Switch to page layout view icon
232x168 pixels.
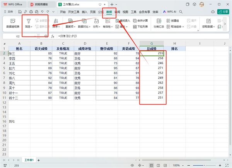pos(165,165)
